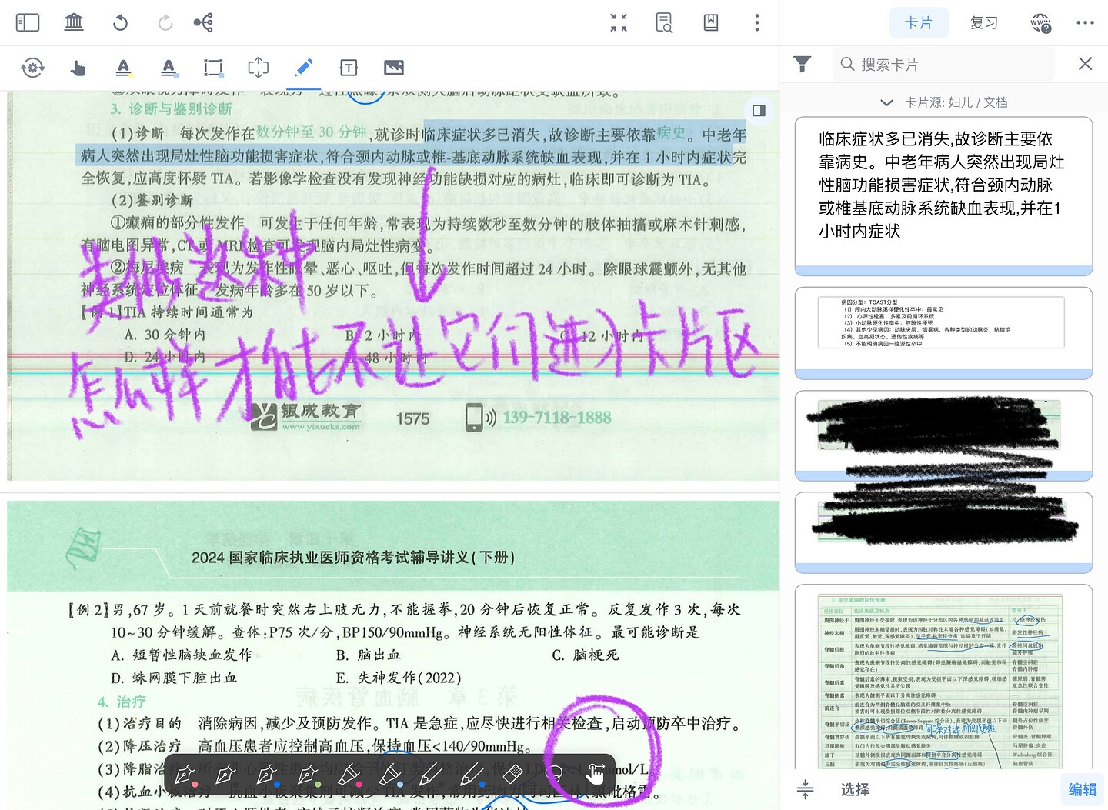Open the document search icon

664,22
